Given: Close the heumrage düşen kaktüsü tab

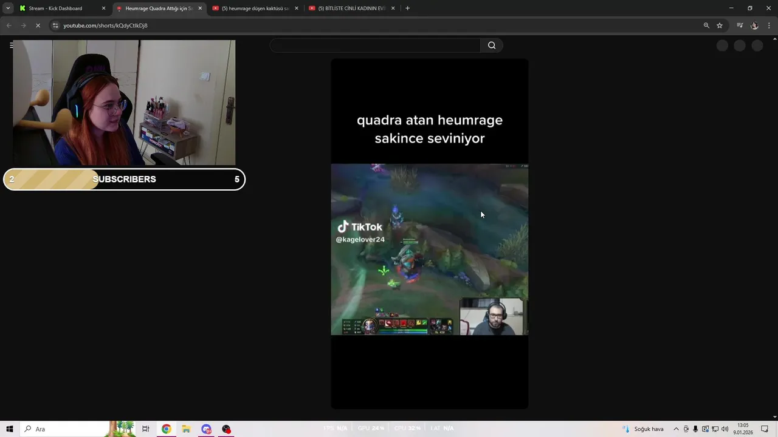Looking at the screenshot, I should [297, 8].
